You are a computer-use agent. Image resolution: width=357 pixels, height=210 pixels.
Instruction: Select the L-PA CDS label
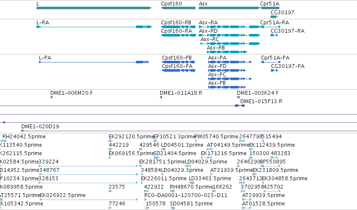(x=45, y=58)
